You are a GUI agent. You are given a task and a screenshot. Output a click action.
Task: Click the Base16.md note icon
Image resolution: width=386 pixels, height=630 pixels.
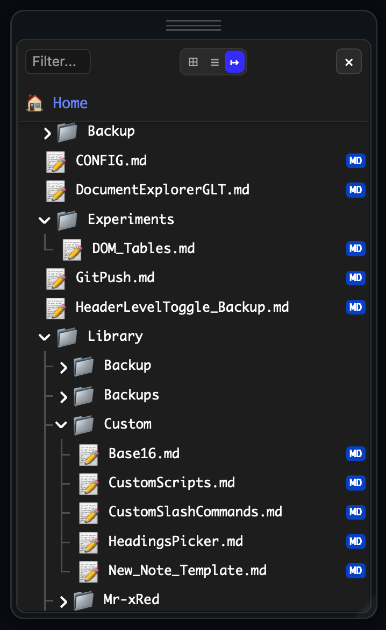(89, 454)
